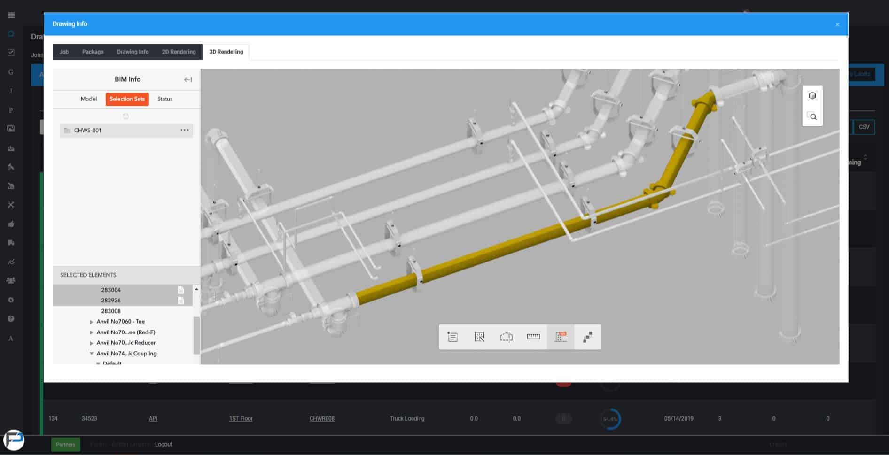Click the thumbs up icon in sidebar
Image resolution: width=889 pixels, height=455 pixels.
[x=11, y=224]
